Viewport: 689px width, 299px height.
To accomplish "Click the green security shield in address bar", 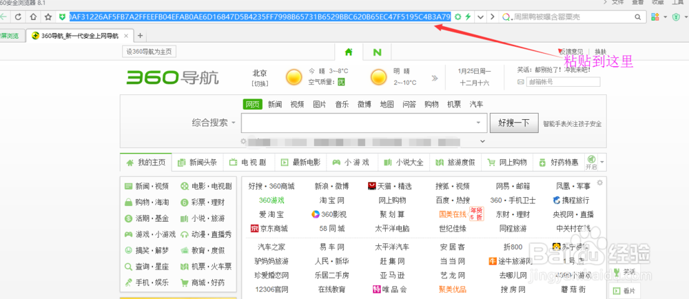I will point(63,17).
